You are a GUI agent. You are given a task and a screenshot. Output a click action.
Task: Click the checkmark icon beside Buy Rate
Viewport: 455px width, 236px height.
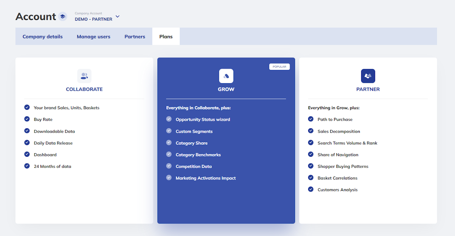tap(27, 119)
